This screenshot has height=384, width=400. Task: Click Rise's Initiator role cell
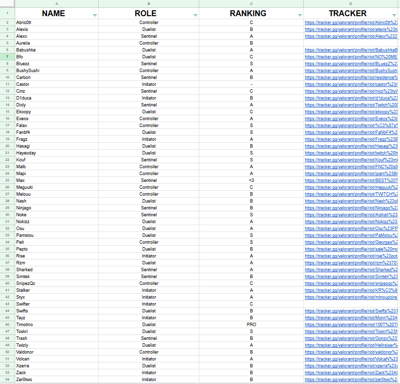149,256
